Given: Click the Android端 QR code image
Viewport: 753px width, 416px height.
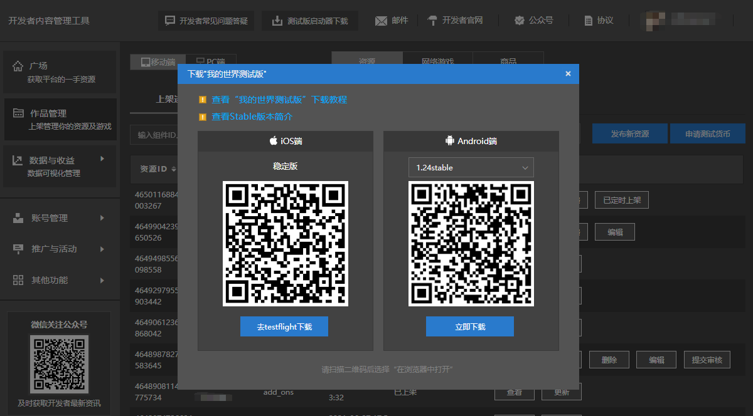Looking at the screenshot, I should (471, 244).
